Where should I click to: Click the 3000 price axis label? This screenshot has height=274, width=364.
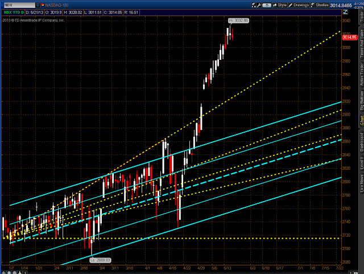(x=346, y=47)
